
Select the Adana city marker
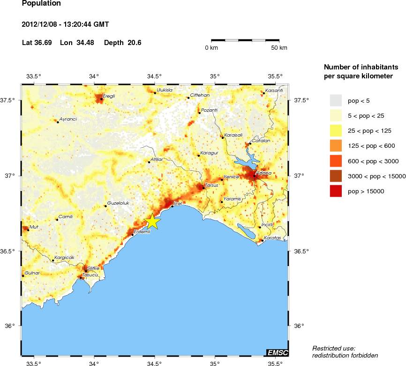(255, 176)
